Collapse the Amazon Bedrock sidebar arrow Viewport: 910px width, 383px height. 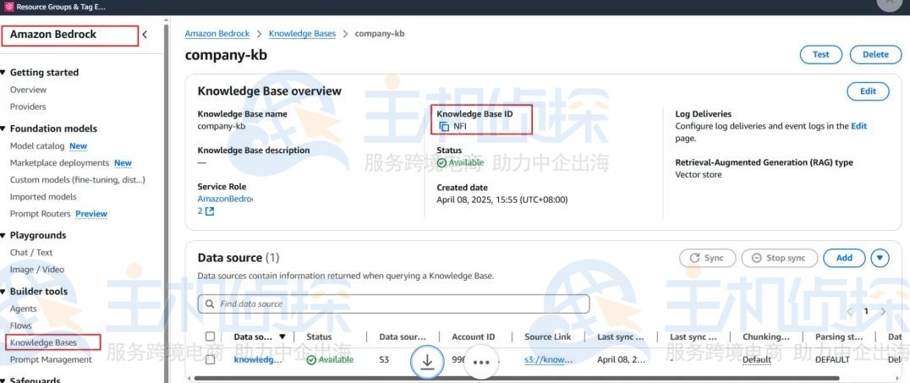tap(145, 35)
